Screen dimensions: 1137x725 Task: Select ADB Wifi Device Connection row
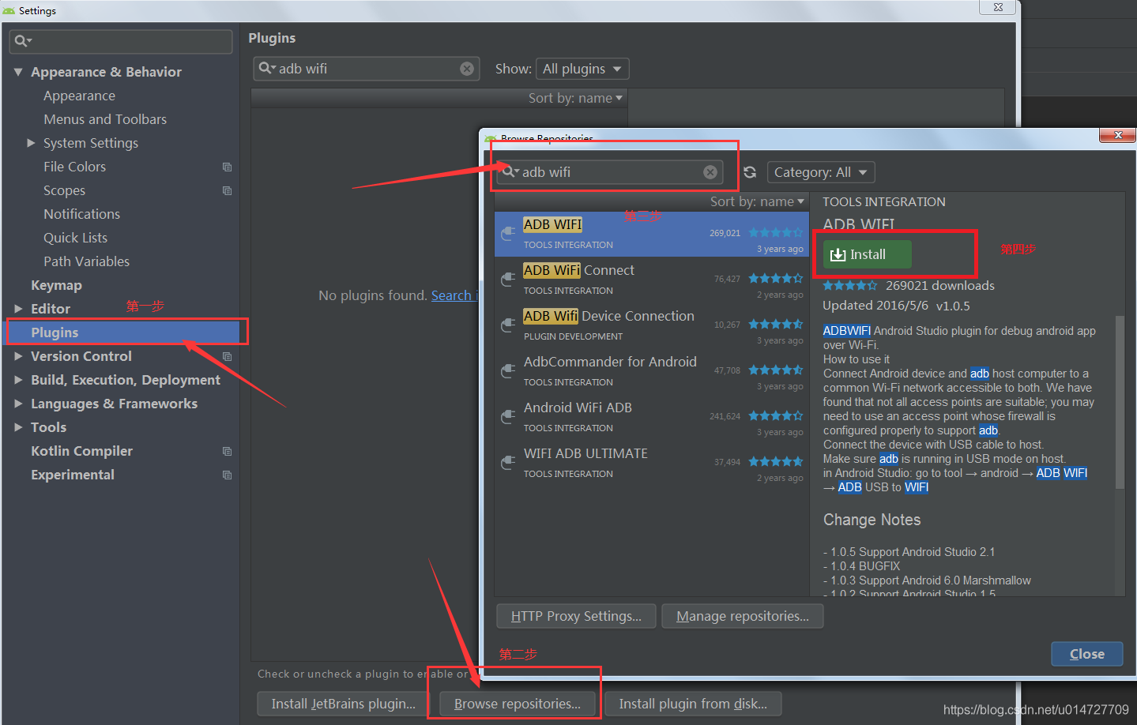coord(652,325)
